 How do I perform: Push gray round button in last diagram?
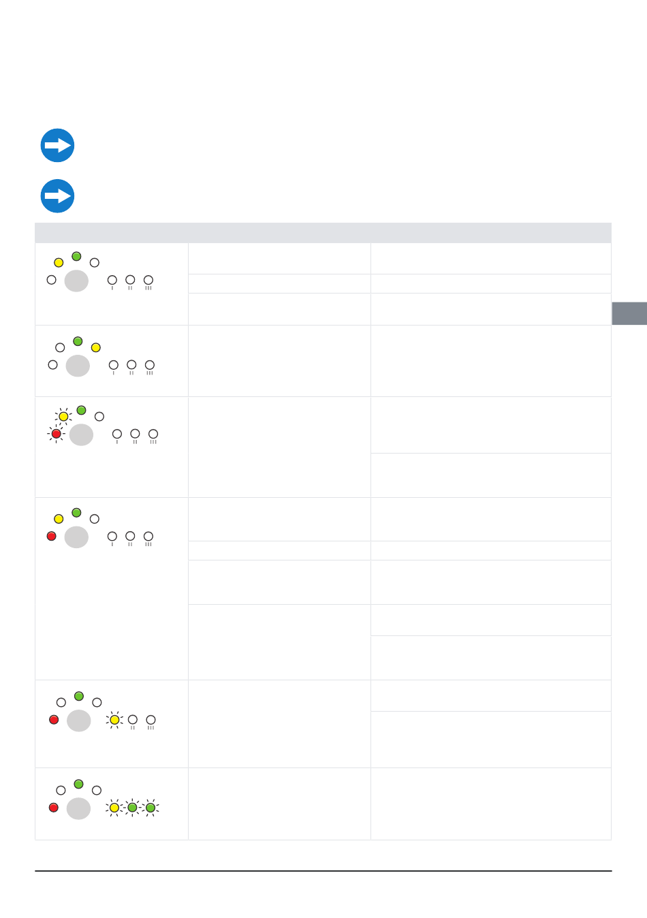(x=78, y=808)
